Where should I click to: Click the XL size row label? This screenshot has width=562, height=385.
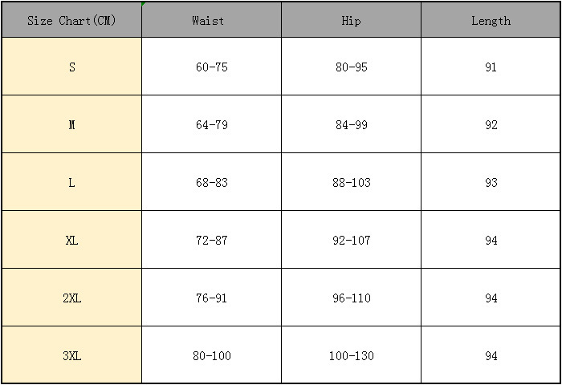[71, 241]
